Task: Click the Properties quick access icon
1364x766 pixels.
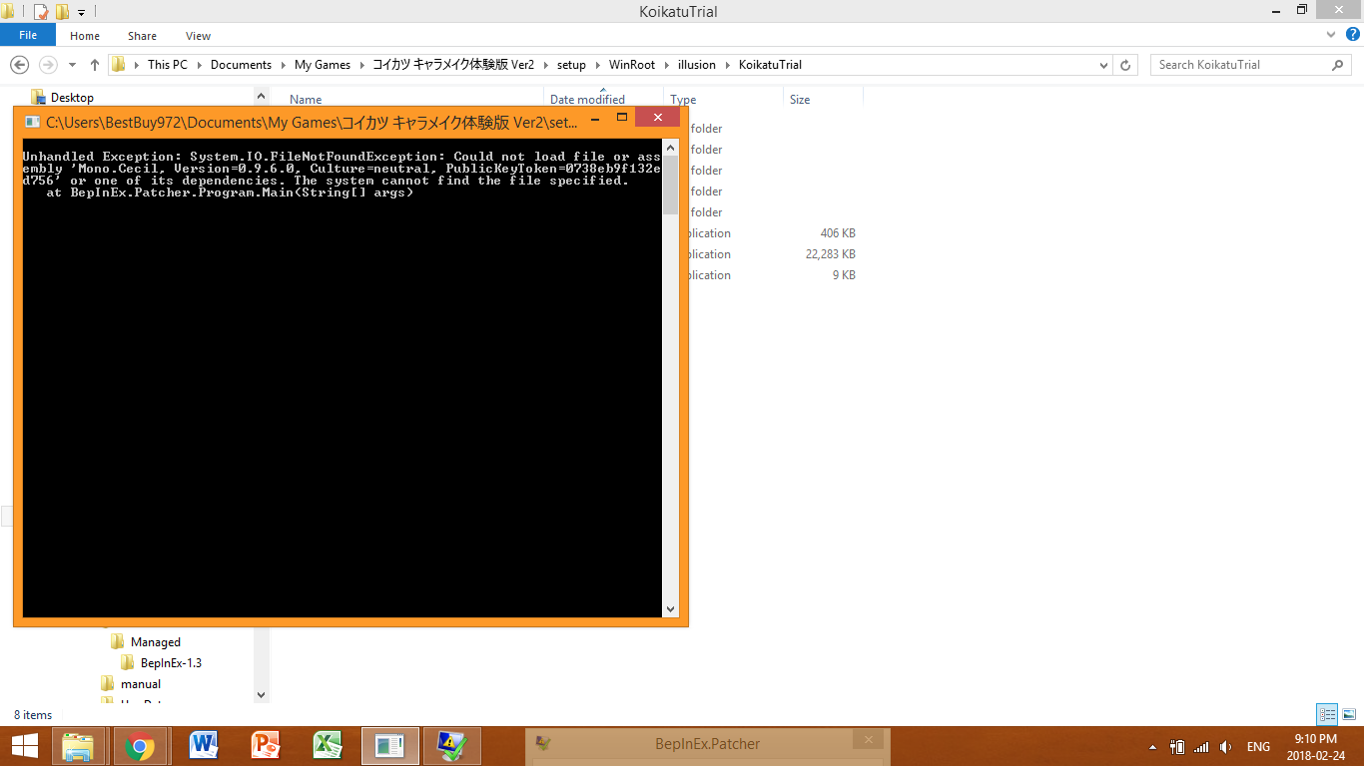Action: point(41,12)
